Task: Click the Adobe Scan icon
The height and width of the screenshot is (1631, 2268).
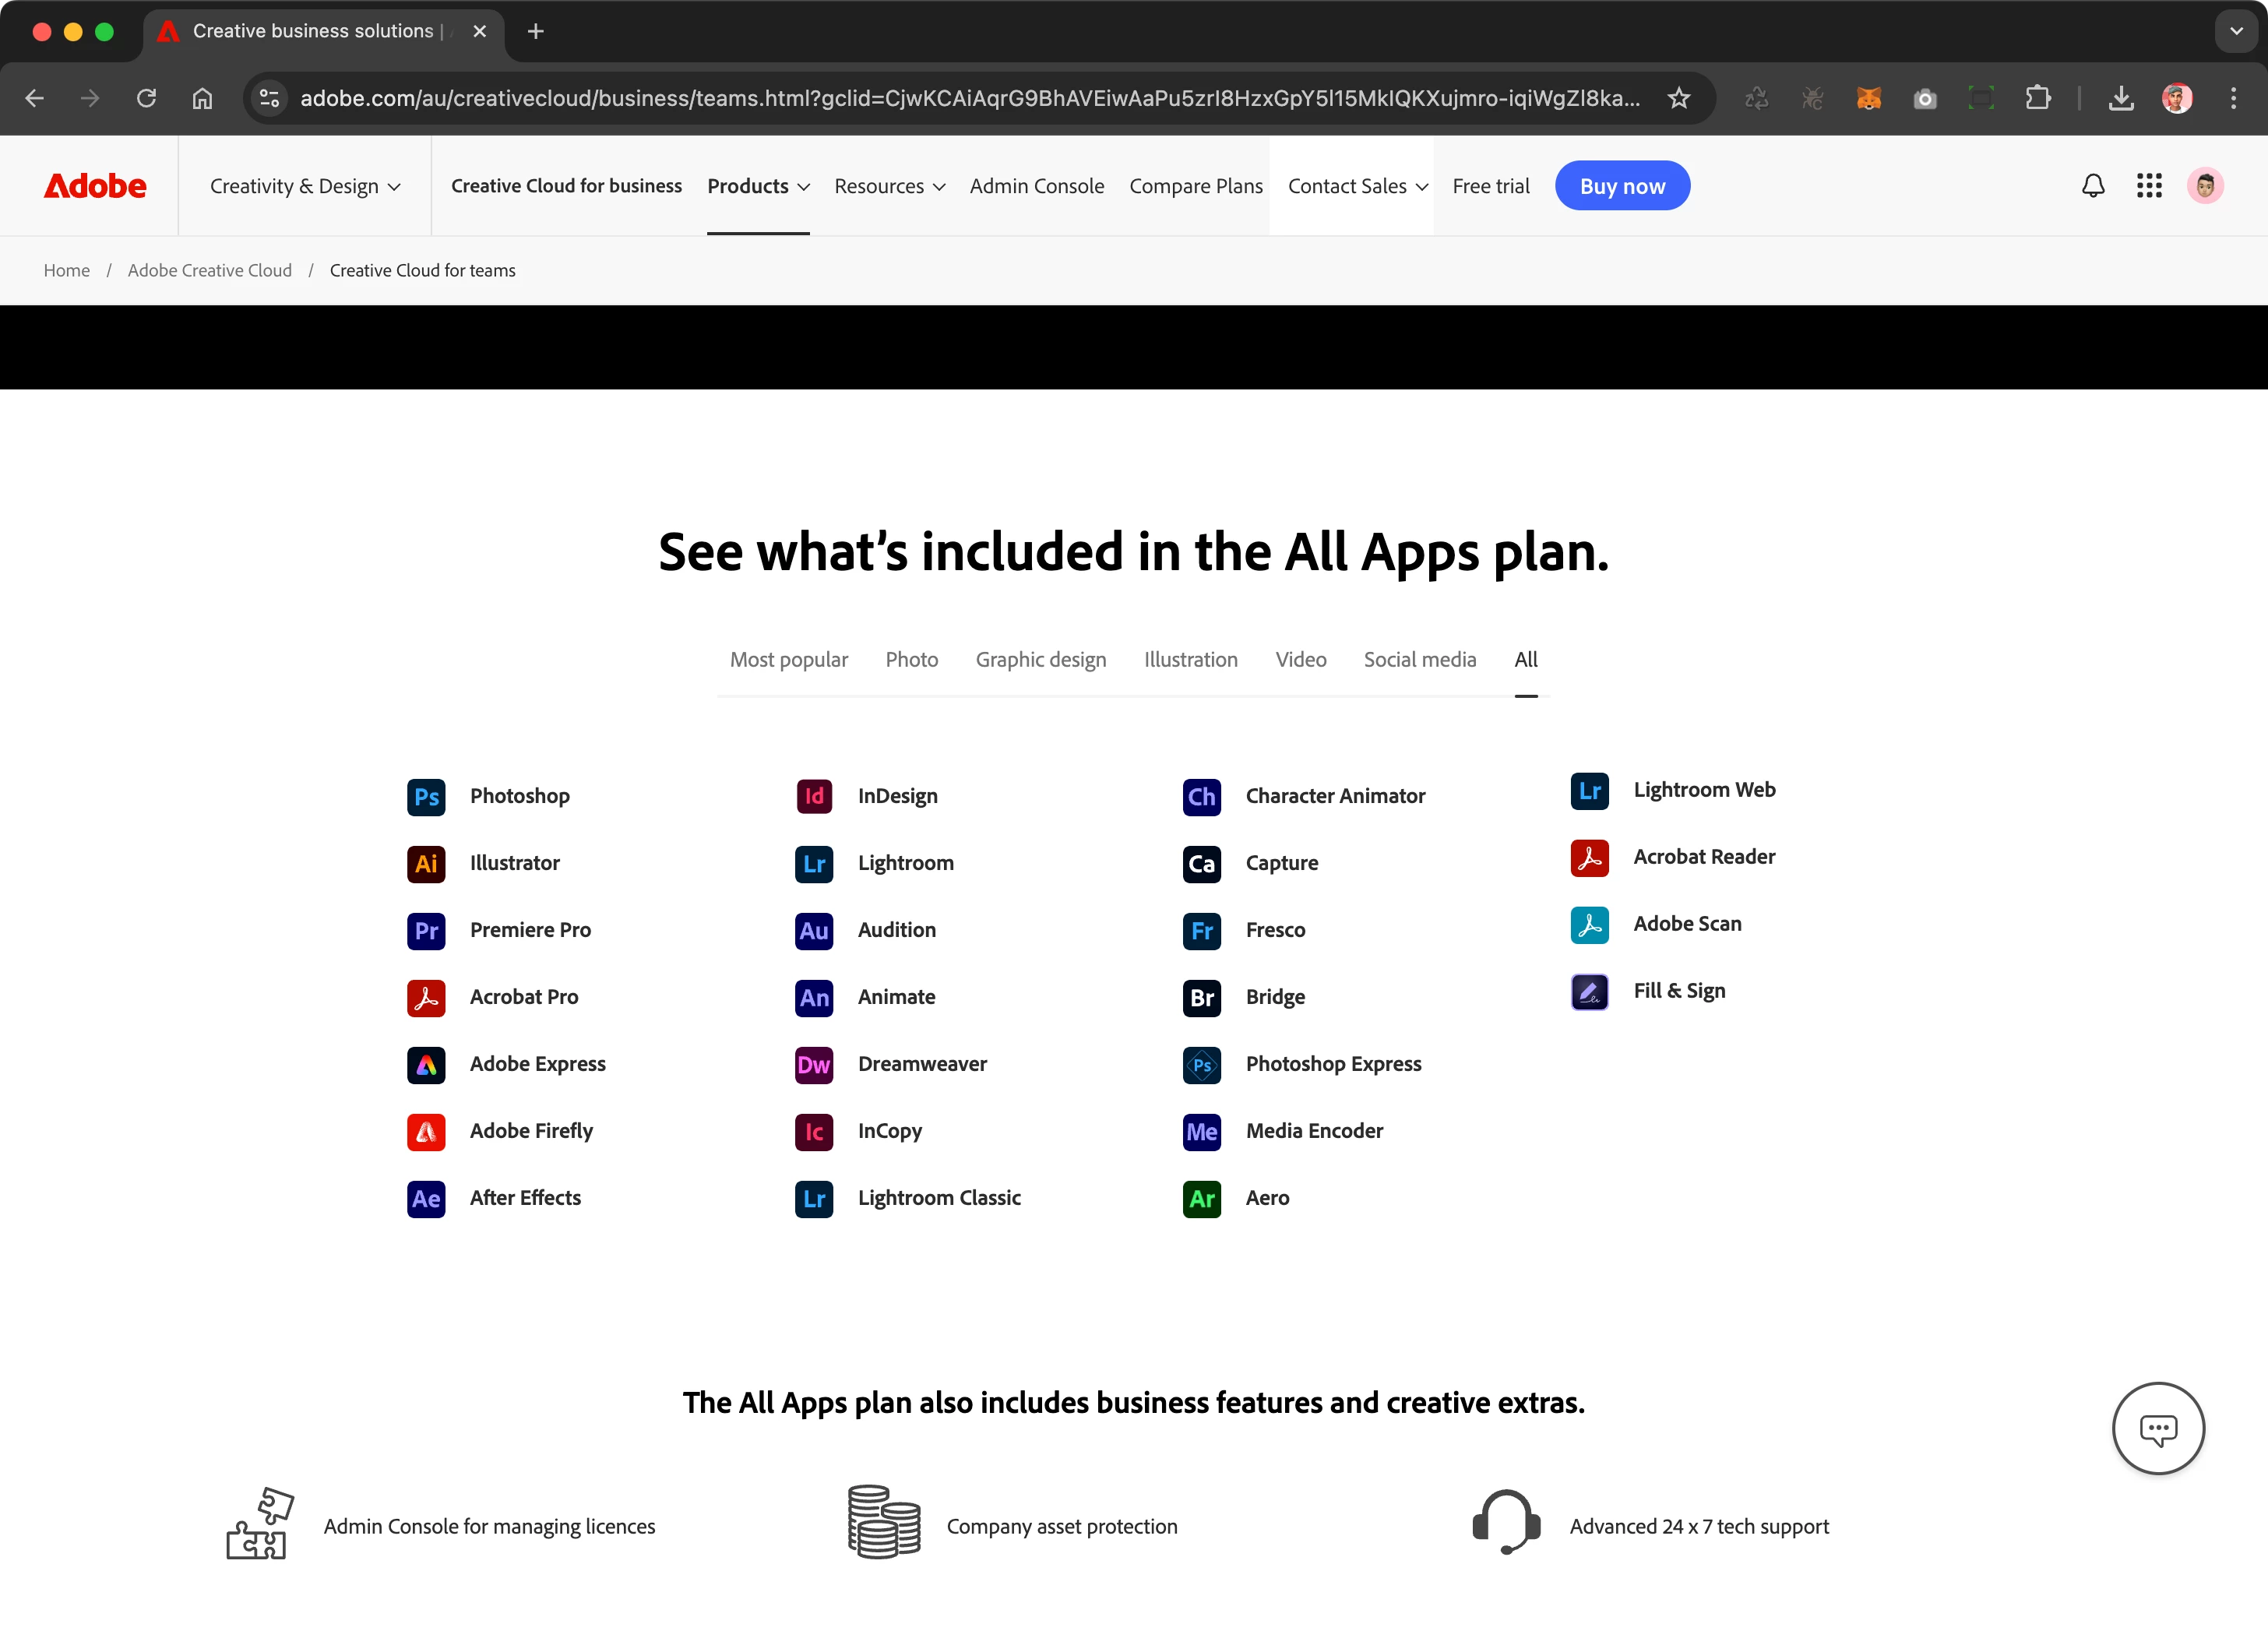Action: pos(1589,924)
